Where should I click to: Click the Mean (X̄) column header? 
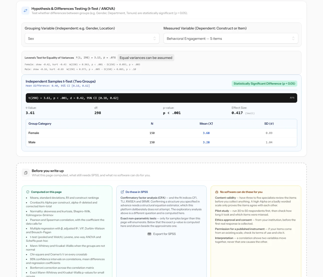(206, 124)
